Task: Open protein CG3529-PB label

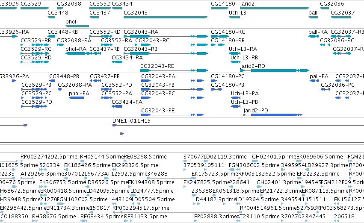Action: click(36, 85)
